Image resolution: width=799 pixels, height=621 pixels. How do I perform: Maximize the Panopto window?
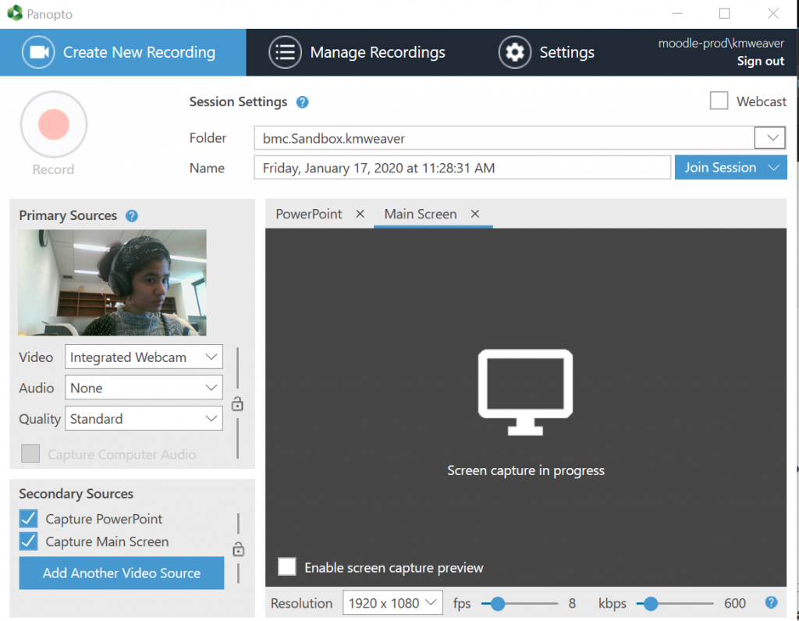(724, 13)
